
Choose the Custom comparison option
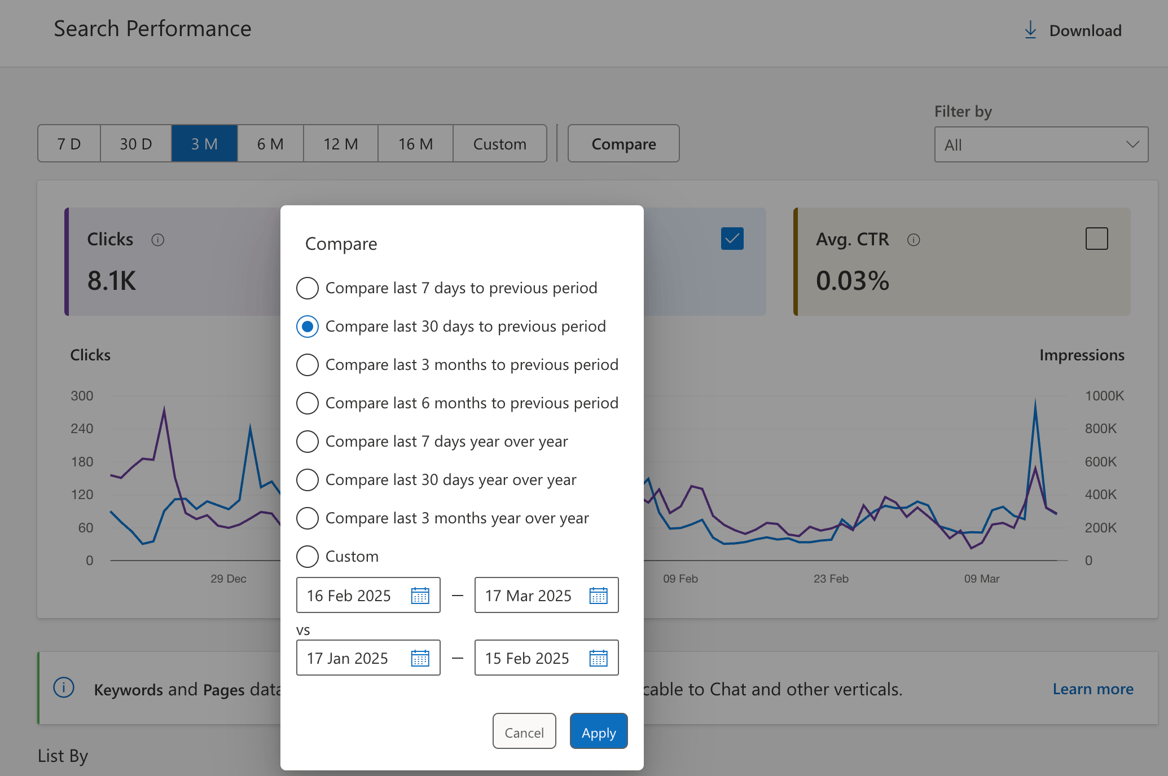coord(308,557)
